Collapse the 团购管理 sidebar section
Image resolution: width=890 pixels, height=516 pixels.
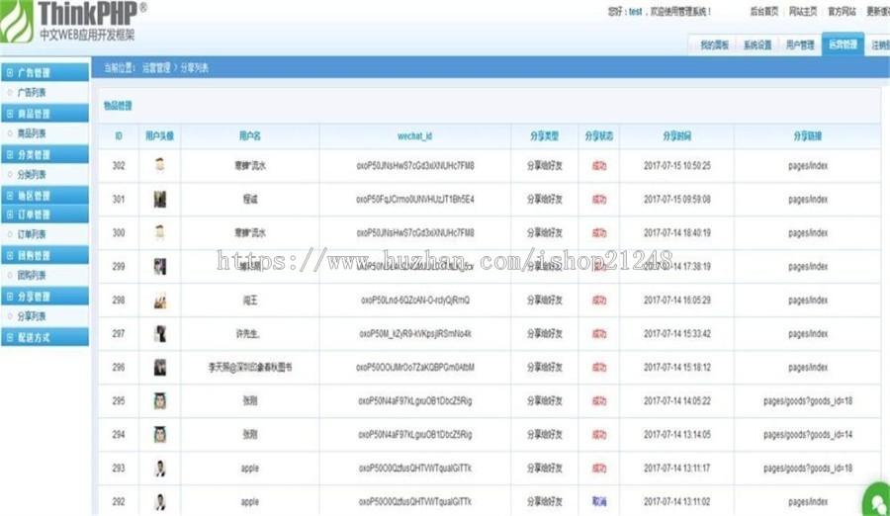(x=10, y=255)
